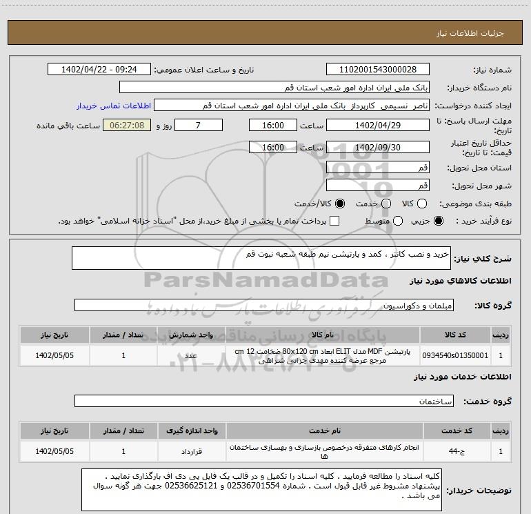Toggle the اسناد خزانه اسلامی payment checkbox
Viewport: 531px width, 514px height.
334,221
